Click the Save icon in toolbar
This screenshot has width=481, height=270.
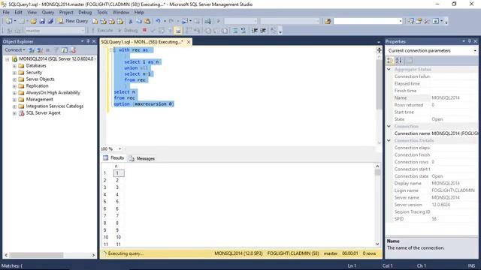pos(42,21)
